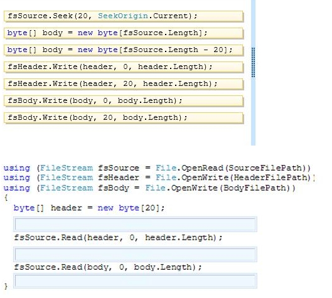Click fsBody.Write with offset 0 segment
This screenshot has height=298, width=332.
pos(124,101)
